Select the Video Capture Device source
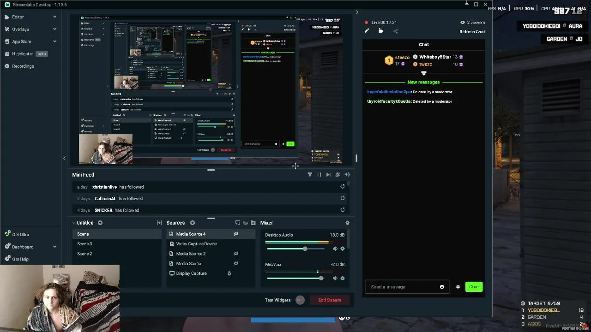 pyautogui.click(x=211, y=244)
